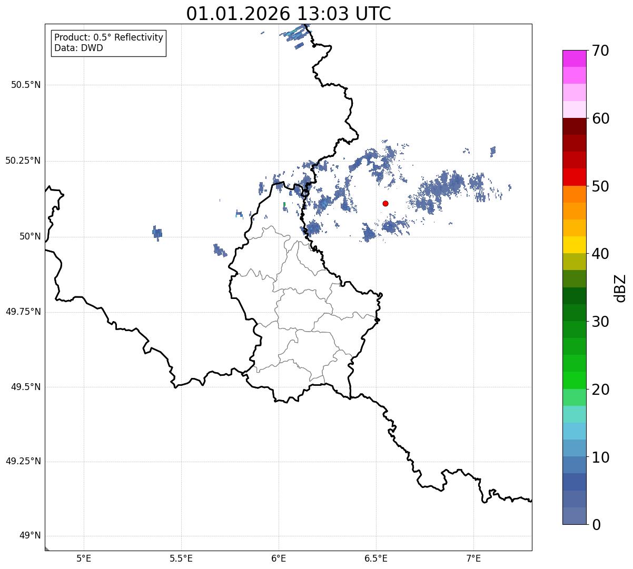Click the 30 tick on the colorbar
The width and height of the screenshot is (633, 569).
[x=600, y=322]
